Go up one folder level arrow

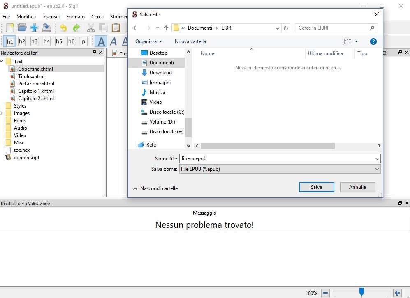[x=166, y=28]
